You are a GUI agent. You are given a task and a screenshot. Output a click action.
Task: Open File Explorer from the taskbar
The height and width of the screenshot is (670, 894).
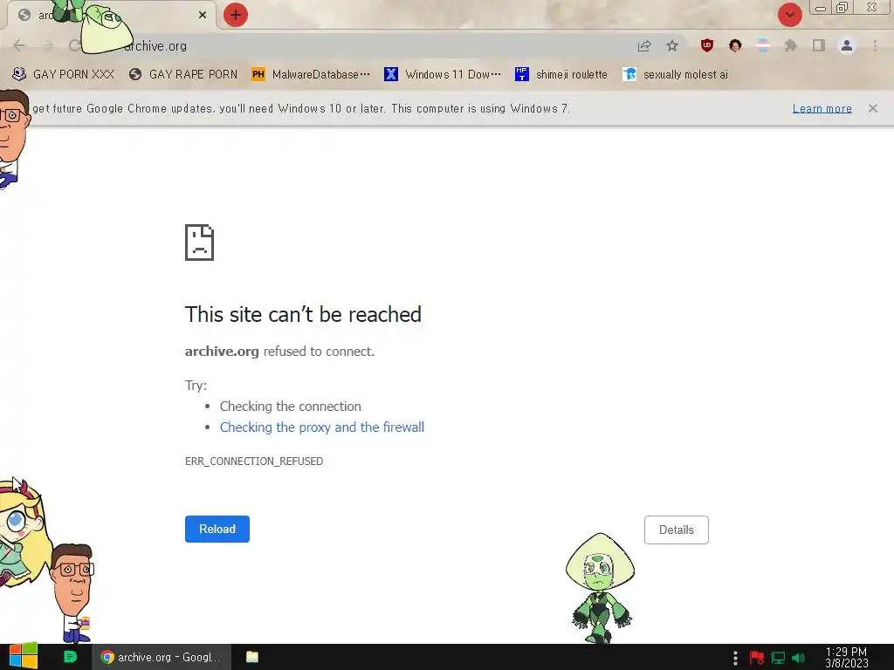click(x=252, y=657)
